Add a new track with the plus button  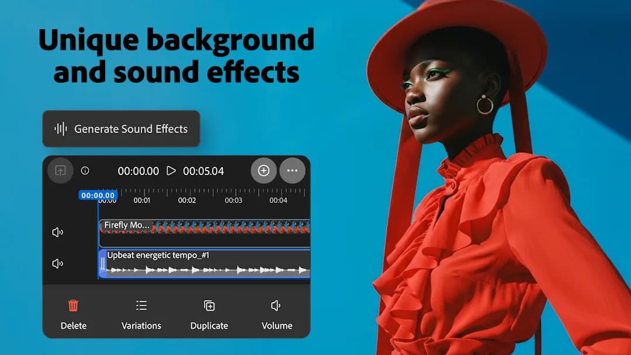264,170
